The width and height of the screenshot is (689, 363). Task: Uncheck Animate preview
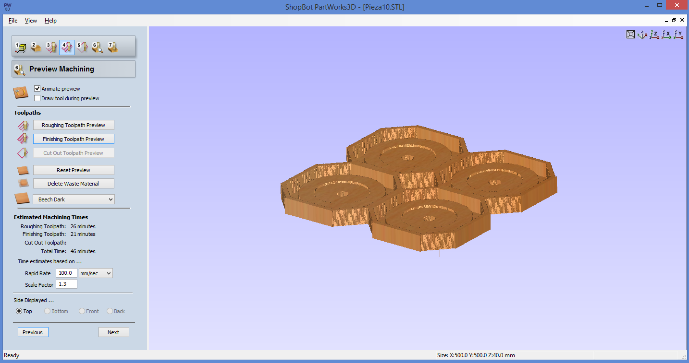point(37,89)
